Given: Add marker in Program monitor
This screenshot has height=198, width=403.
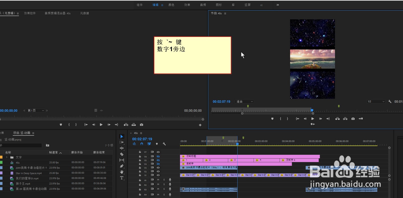Looking at the screenshot, I should coord(272,119).
